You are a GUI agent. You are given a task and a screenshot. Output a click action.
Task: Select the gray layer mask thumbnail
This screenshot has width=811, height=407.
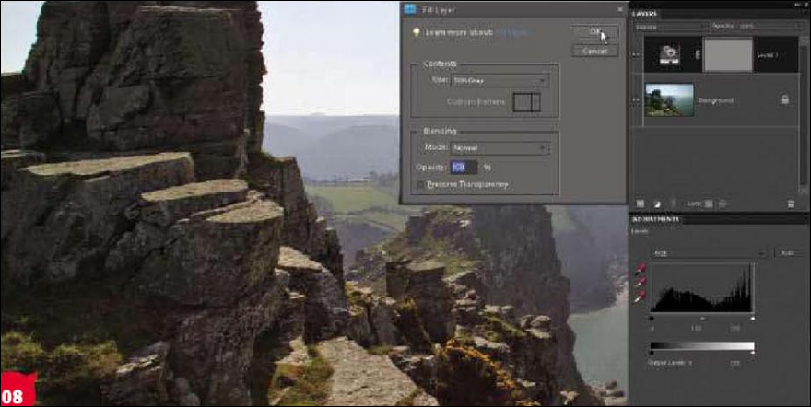point(728,54)
